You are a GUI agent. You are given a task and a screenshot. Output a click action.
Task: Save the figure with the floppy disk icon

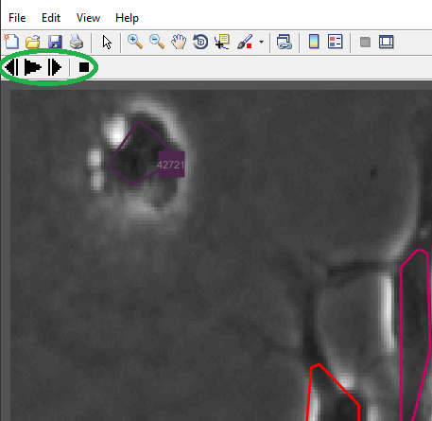[x=55, y=42]
